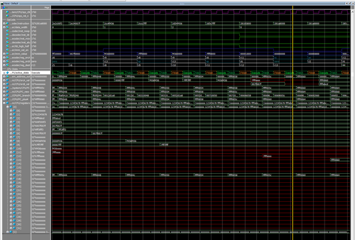Click the PC_branch signal icon
The width and height of the screenshot is (355, 240).
point(7,95)
